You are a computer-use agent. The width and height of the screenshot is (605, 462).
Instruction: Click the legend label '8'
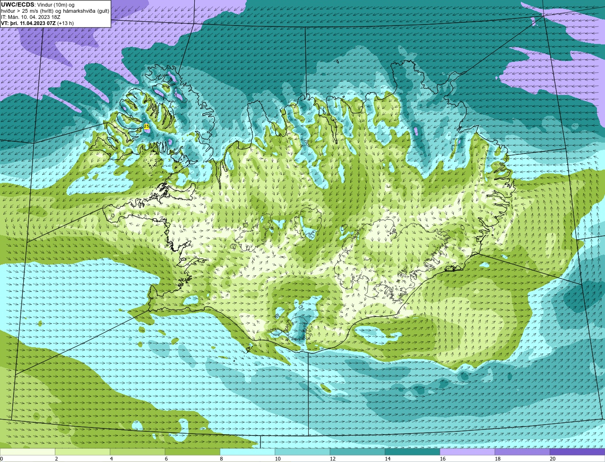(221, 459)
